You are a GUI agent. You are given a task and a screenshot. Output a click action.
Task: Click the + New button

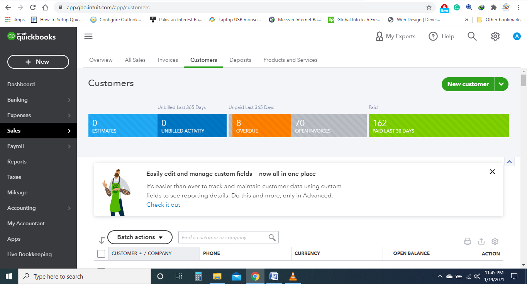point(38,62)
